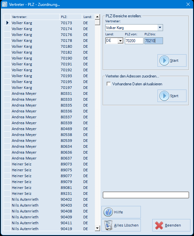Image resolution: width=194 pixels, height=236 pixels.
Task: Click the scroll up arrow of the list
Action: [x=97, y=17]
